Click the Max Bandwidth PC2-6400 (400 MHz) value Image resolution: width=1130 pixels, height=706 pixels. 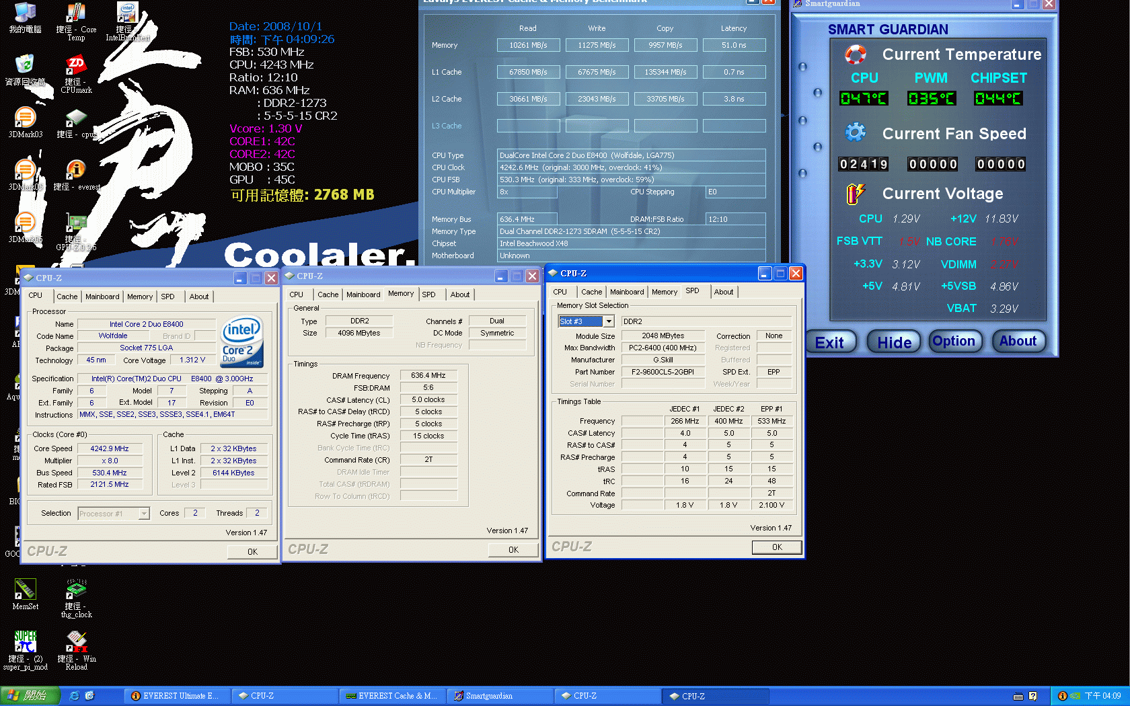(x=663, y=348)
